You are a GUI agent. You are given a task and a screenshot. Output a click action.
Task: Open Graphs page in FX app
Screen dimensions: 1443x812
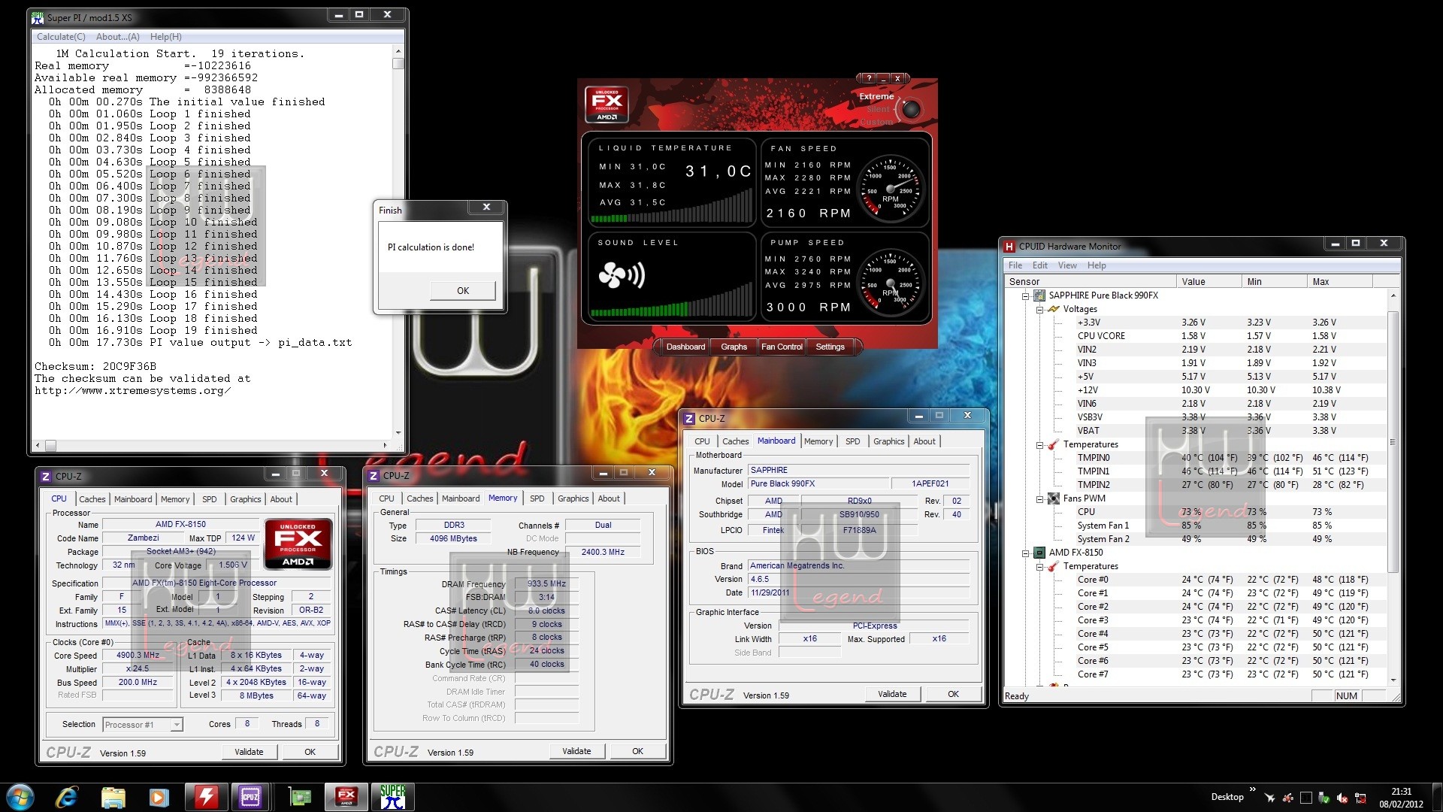pos(734,347)
